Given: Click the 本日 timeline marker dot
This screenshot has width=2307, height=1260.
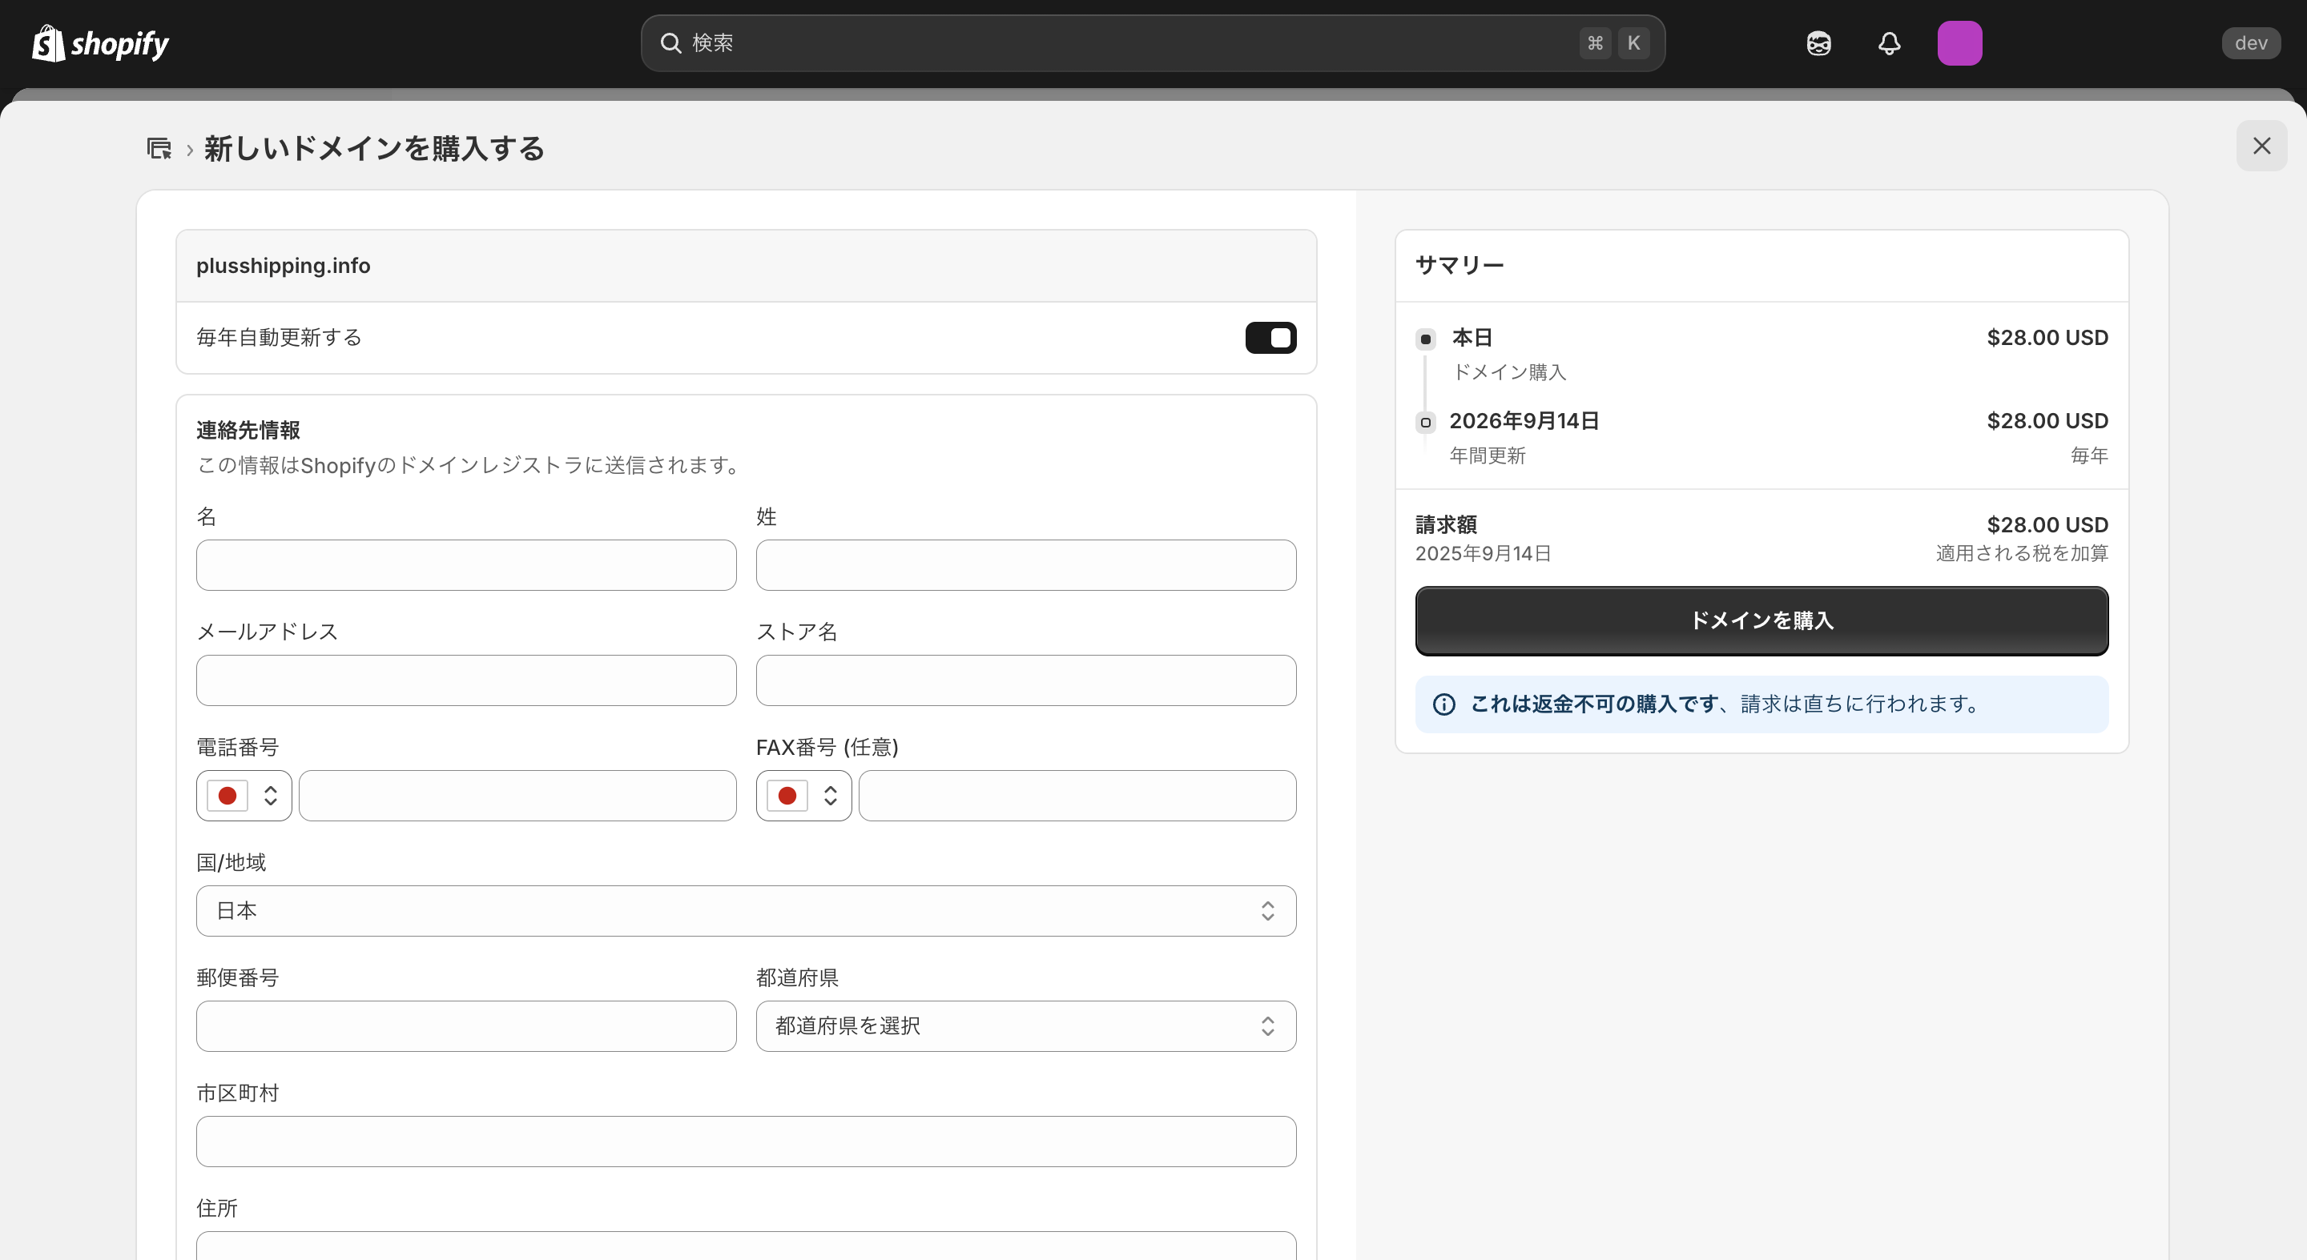Looking at the screenshot, I should pyautogui.click(x=1426, y=339).
